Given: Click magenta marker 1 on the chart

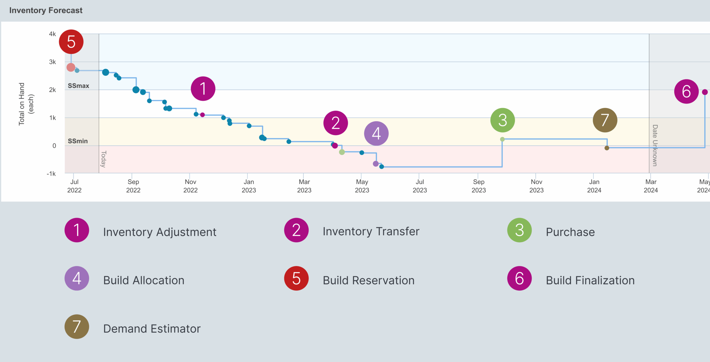Looking at the screenshot, I should [203, 89].
